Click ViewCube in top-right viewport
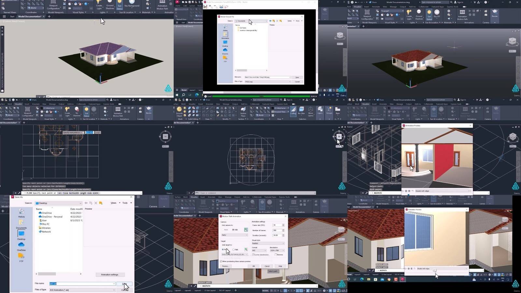Image resolution: width=521 pixels, height=293 pixels. (512, 41)
